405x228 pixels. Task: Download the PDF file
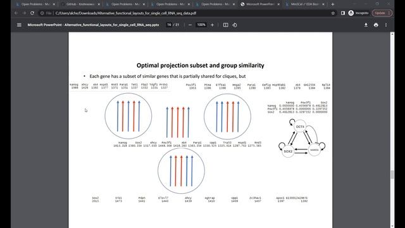coord(366,25)
